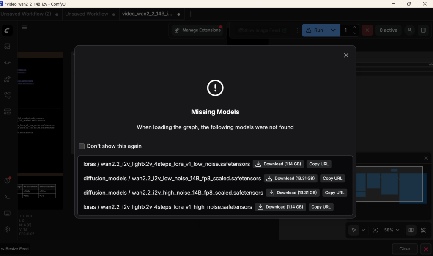The image size is (433, 256).
Task: Open the terminal/logs icon in the sidebar
Action: click(7, 196)
